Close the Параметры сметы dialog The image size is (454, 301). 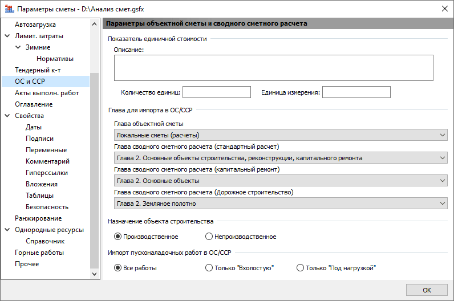445,9
